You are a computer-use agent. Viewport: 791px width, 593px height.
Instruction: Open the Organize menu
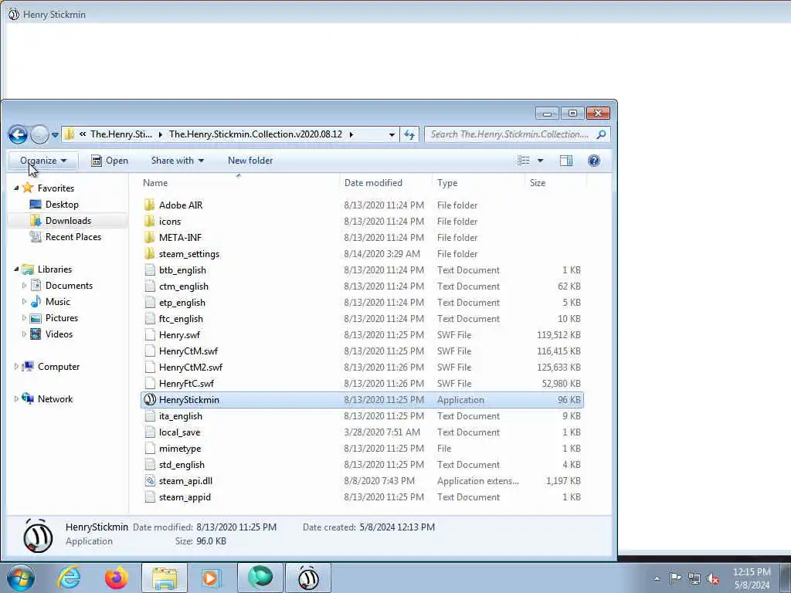[x=43, y=161]
